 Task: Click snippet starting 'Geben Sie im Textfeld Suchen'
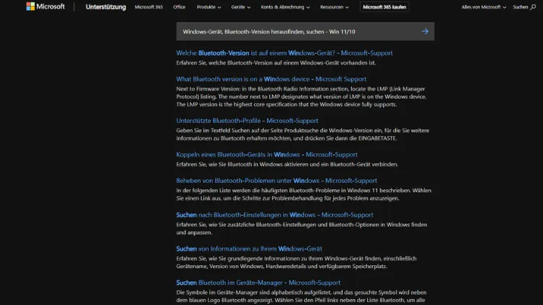click(x=303, y=134)
